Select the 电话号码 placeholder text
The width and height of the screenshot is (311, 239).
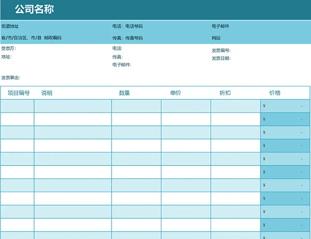pyautogui.click(x=134, y=26)
